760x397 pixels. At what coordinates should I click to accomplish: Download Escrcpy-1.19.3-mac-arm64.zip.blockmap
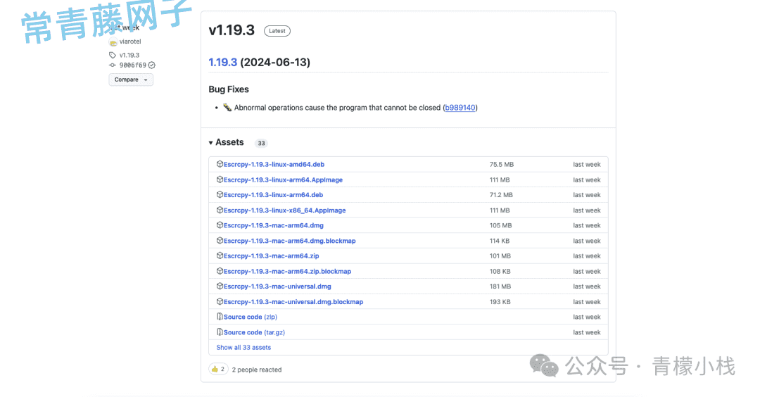[287, 272]
